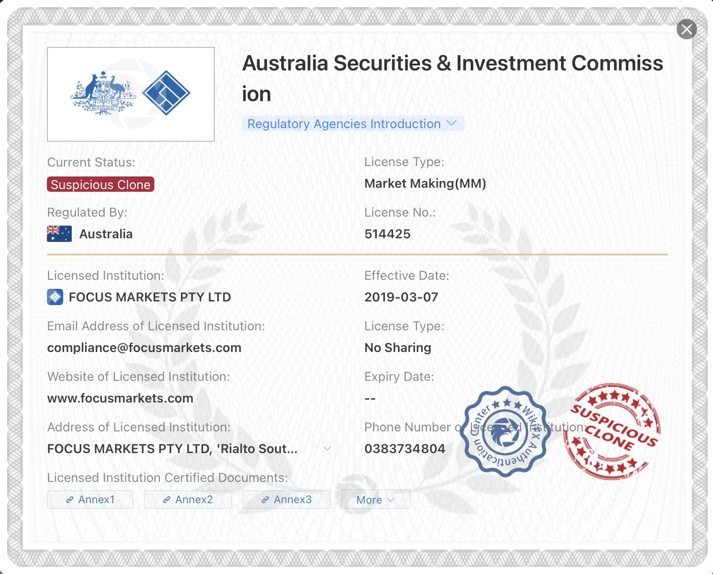This screenshot has width=713, height=574.
Task: Expand the More documents dropdown
Action: [376, 500]
